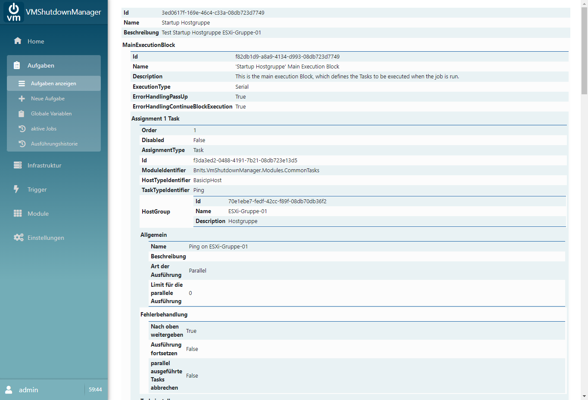The image size is (588, 400).
Task: Open Globale Variablen page
Action: coord(54,114)
